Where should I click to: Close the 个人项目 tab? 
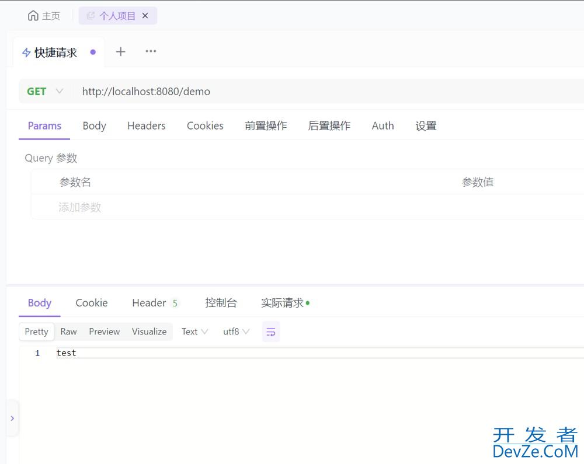145,16
